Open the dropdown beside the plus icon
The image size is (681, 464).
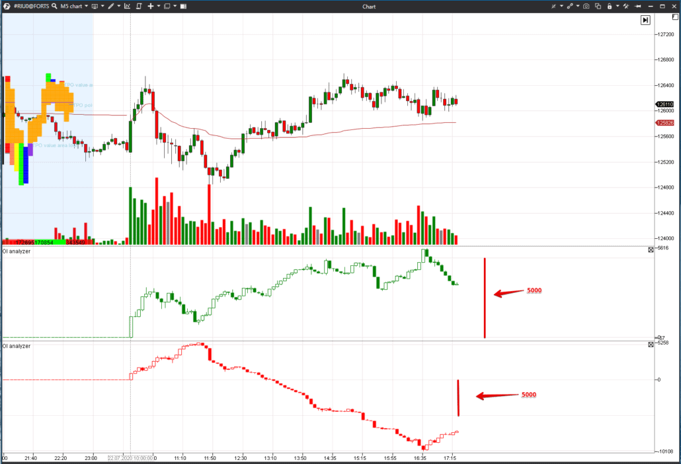[158, 7]
